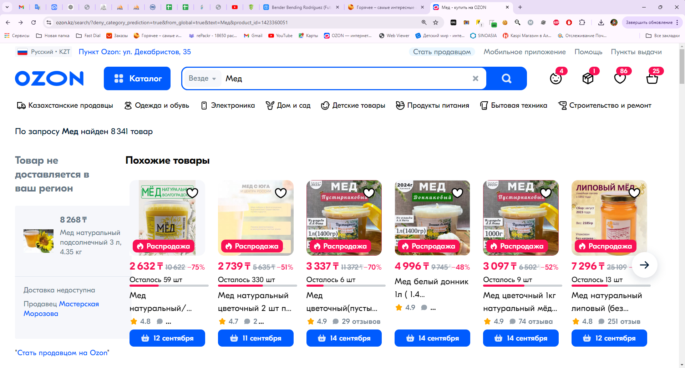The height and width of the screenshot is (368, 685).
Task: Open the Сервисы apps grid bookmark
Action: [17, 36]
